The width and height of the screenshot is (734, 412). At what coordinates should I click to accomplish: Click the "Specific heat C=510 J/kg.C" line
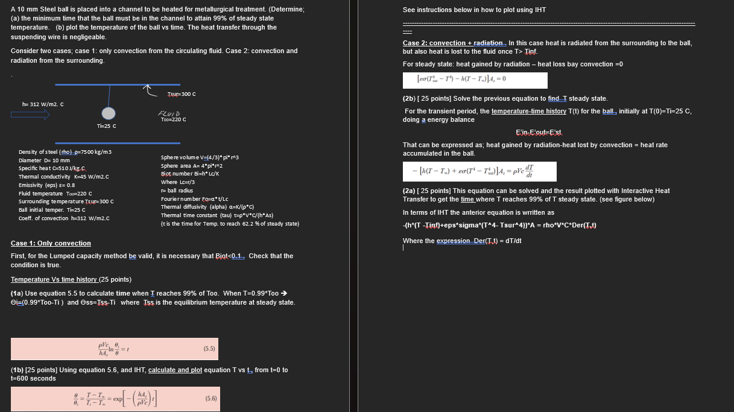pos(52,168)
